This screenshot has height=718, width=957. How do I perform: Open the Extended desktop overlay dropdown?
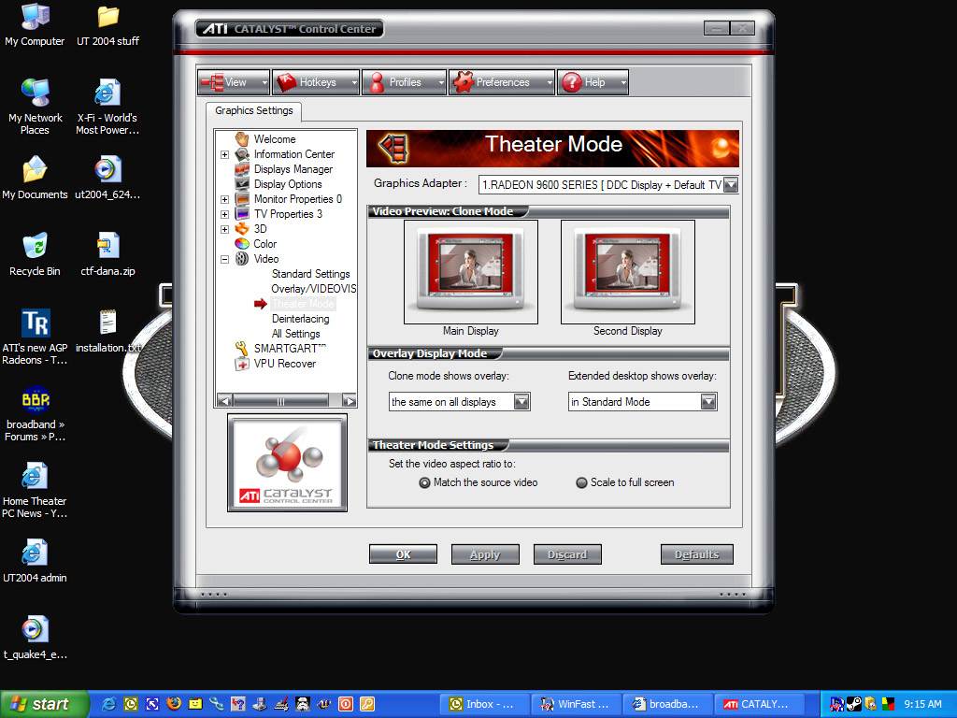click(x=708, y=402)
